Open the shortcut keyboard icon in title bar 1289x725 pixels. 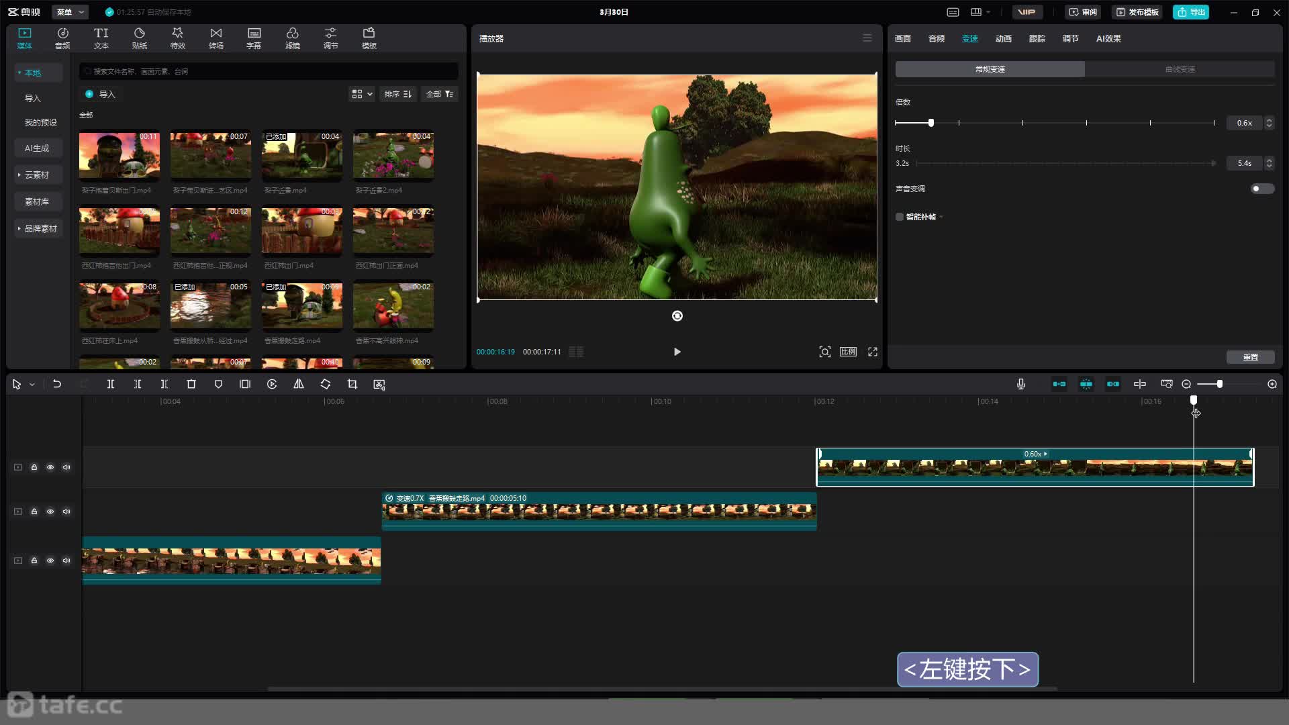coord(953,12)
